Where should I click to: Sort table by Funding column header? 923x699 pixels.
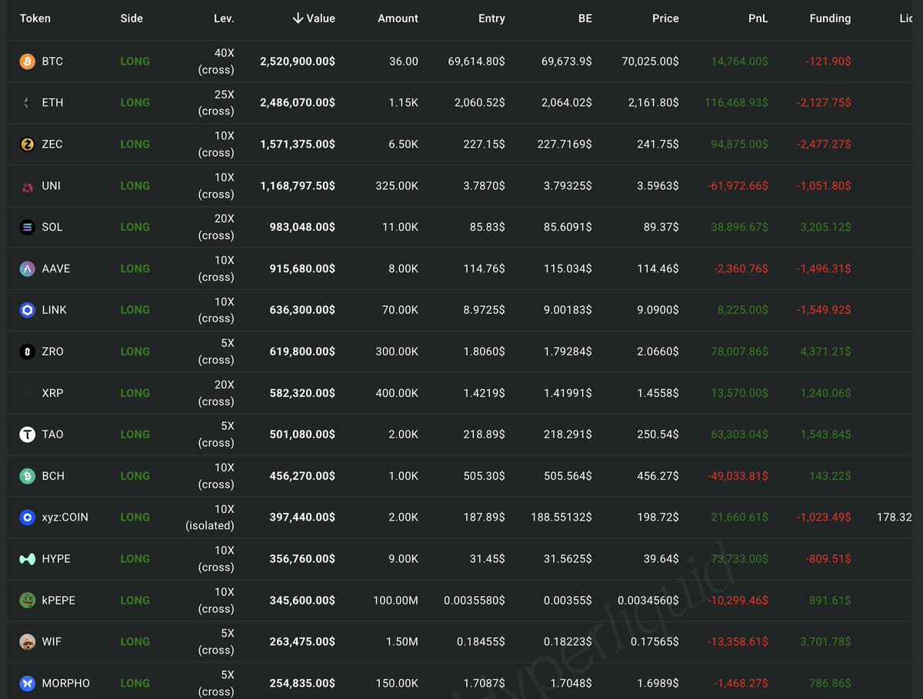[x=830, y=18]
